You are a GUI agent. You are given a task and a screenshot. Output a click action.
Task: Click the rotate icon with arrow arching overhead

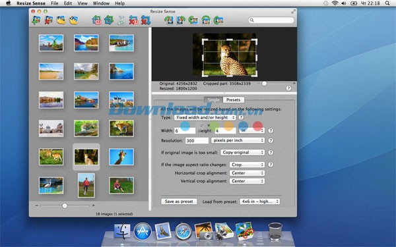[x=206, y=20]
